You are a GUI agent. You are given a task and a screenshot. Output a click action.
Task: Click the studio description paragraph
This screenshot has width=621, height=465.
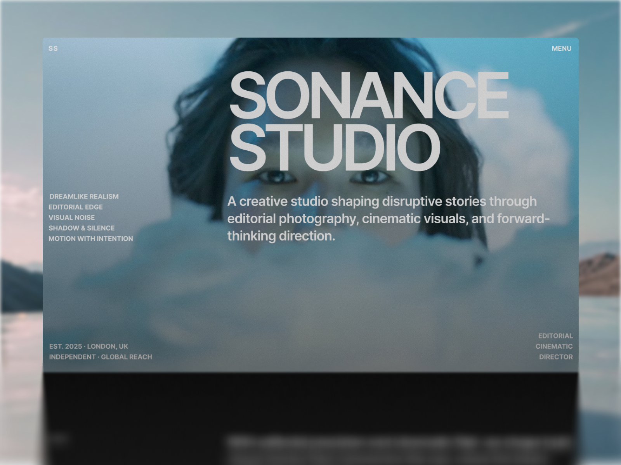[x=388, y=219]
